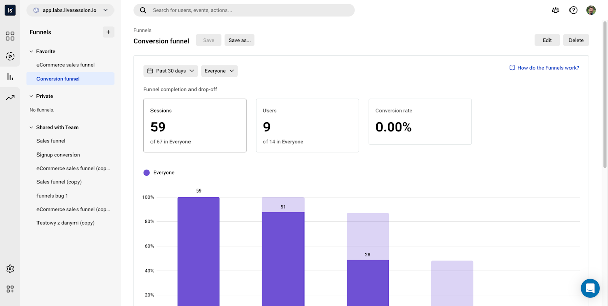The width and height of the screenshot is (608, 306).
Task: Open session recordings icon in sidebar
Action: (x=10, y=56)
